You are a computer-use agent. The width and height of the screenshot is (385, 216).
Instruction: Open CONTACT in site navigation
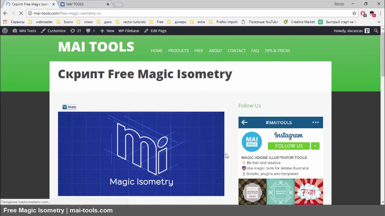tap(237, 51)
